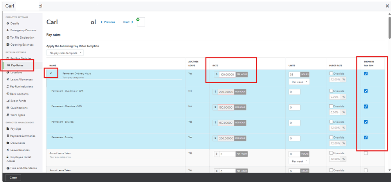Edit Permanent - Sunday rate field
The width and height of the screenshot is (391, 182).
click(226, 138)
